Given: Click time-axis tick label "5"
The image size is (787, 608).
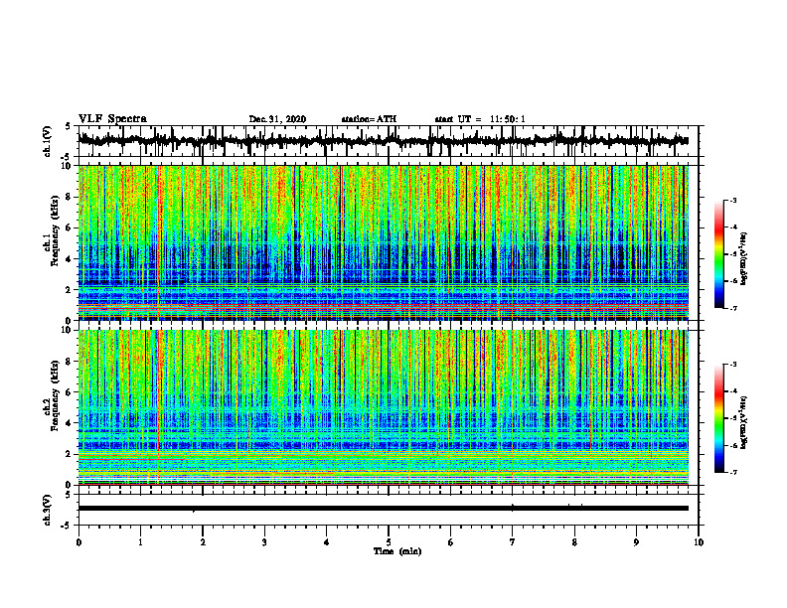Looking at the screenshot, I should tap(389, 542).
